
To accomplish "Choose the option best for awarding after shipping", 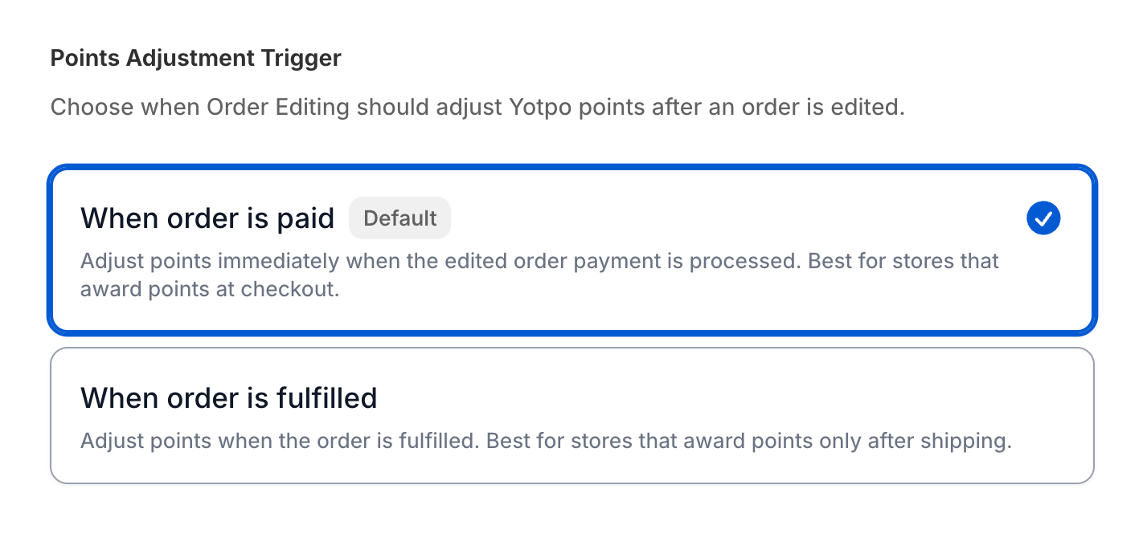I will pos(572,415).
